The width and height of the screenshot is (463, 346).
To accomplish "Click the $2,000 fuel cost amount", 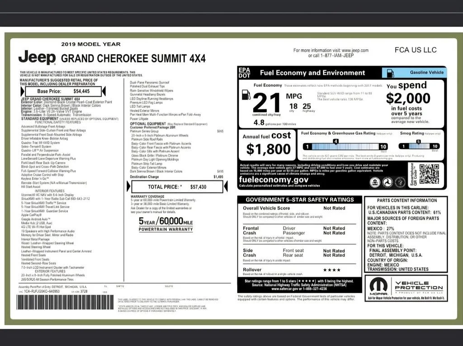I will coord(408,98).
